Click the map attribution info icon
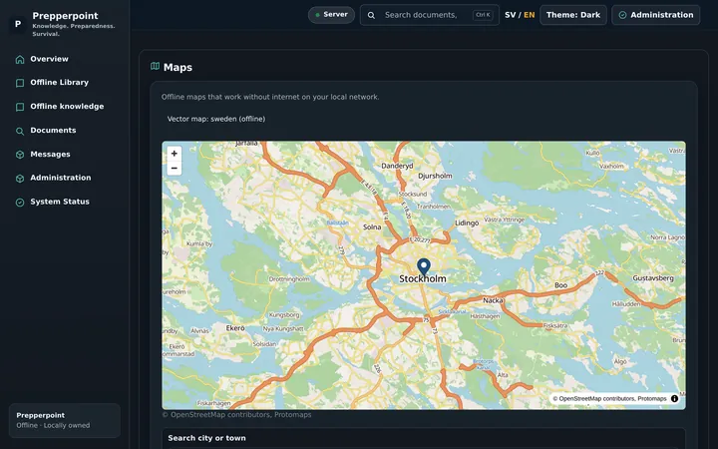The image size is (718, 449). pos(674,398)
